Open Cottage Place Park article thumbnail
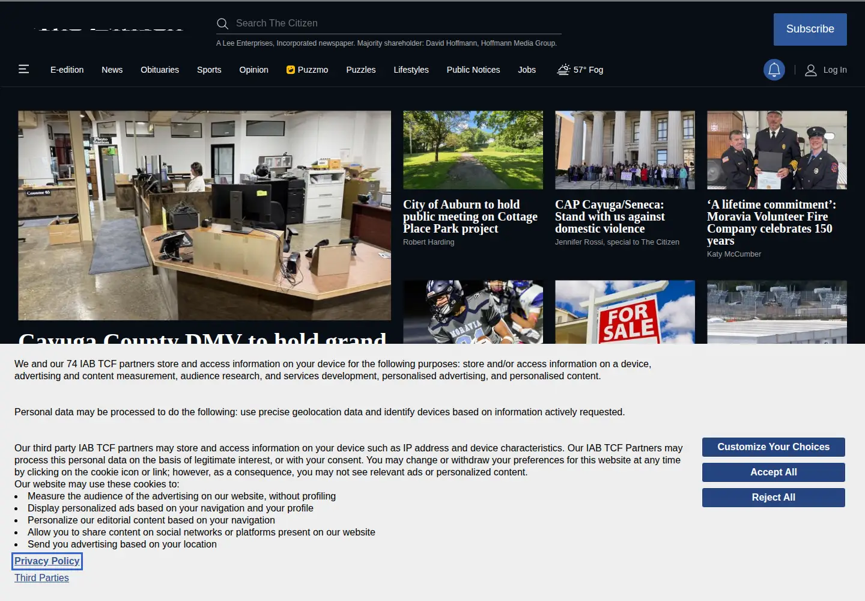 tap(473, 150)
